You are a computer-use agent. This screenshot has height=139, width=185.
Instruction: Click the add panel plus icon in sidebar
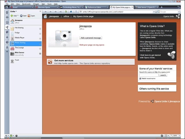pyautogui.click(x=7, y=52)
